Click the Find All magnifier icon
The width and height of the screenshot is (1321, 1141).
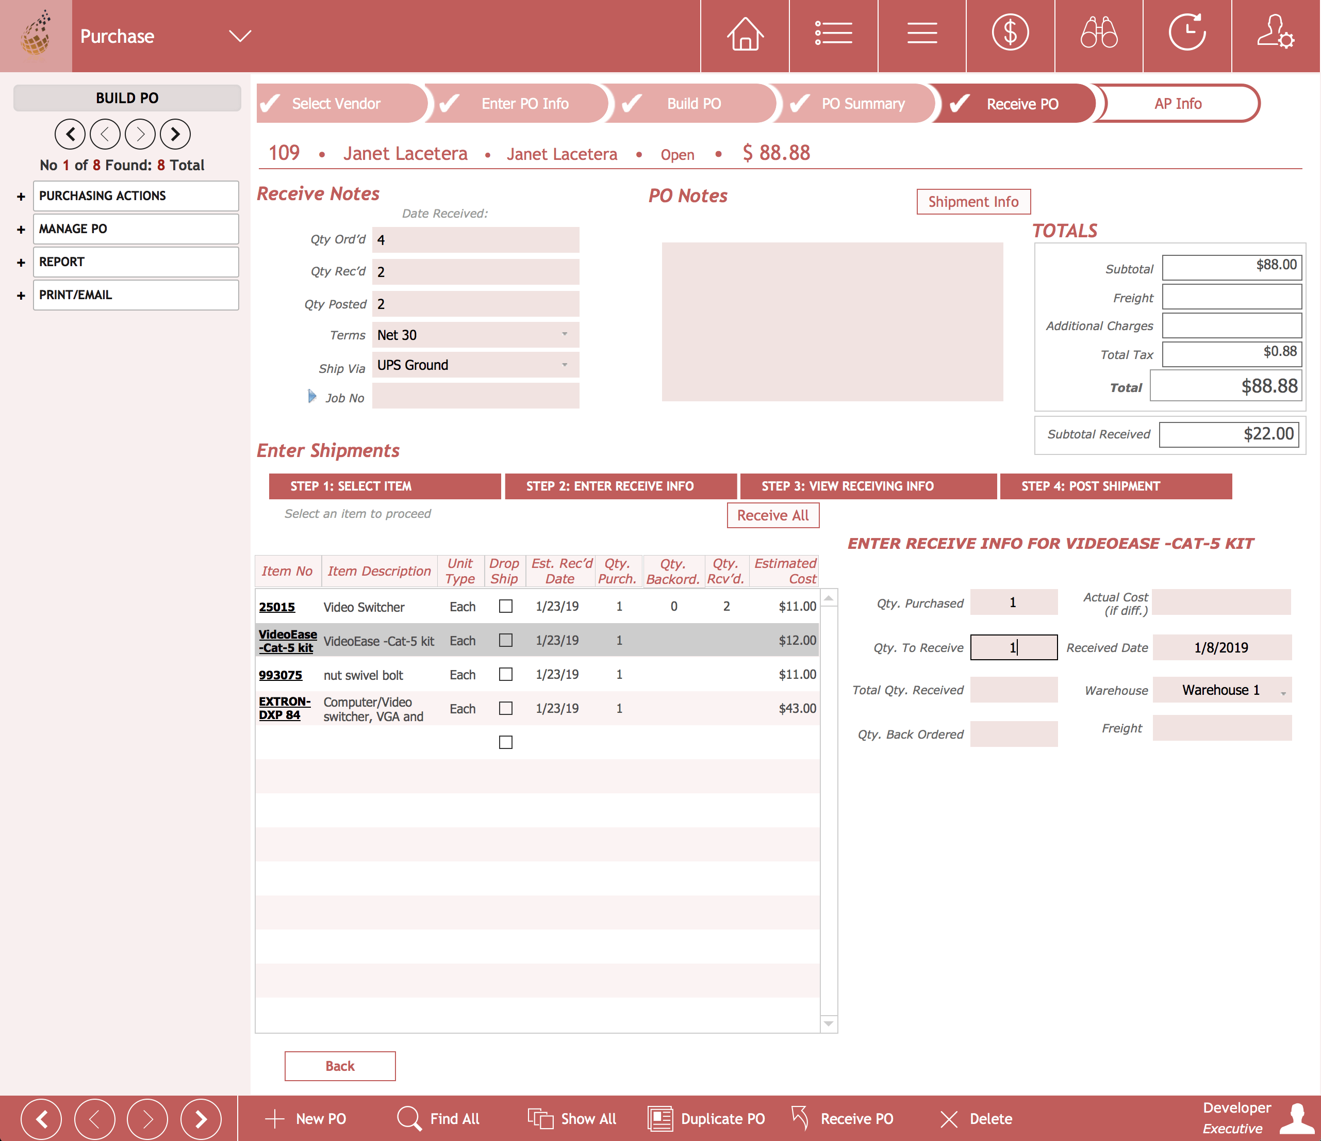[409, 1119]
